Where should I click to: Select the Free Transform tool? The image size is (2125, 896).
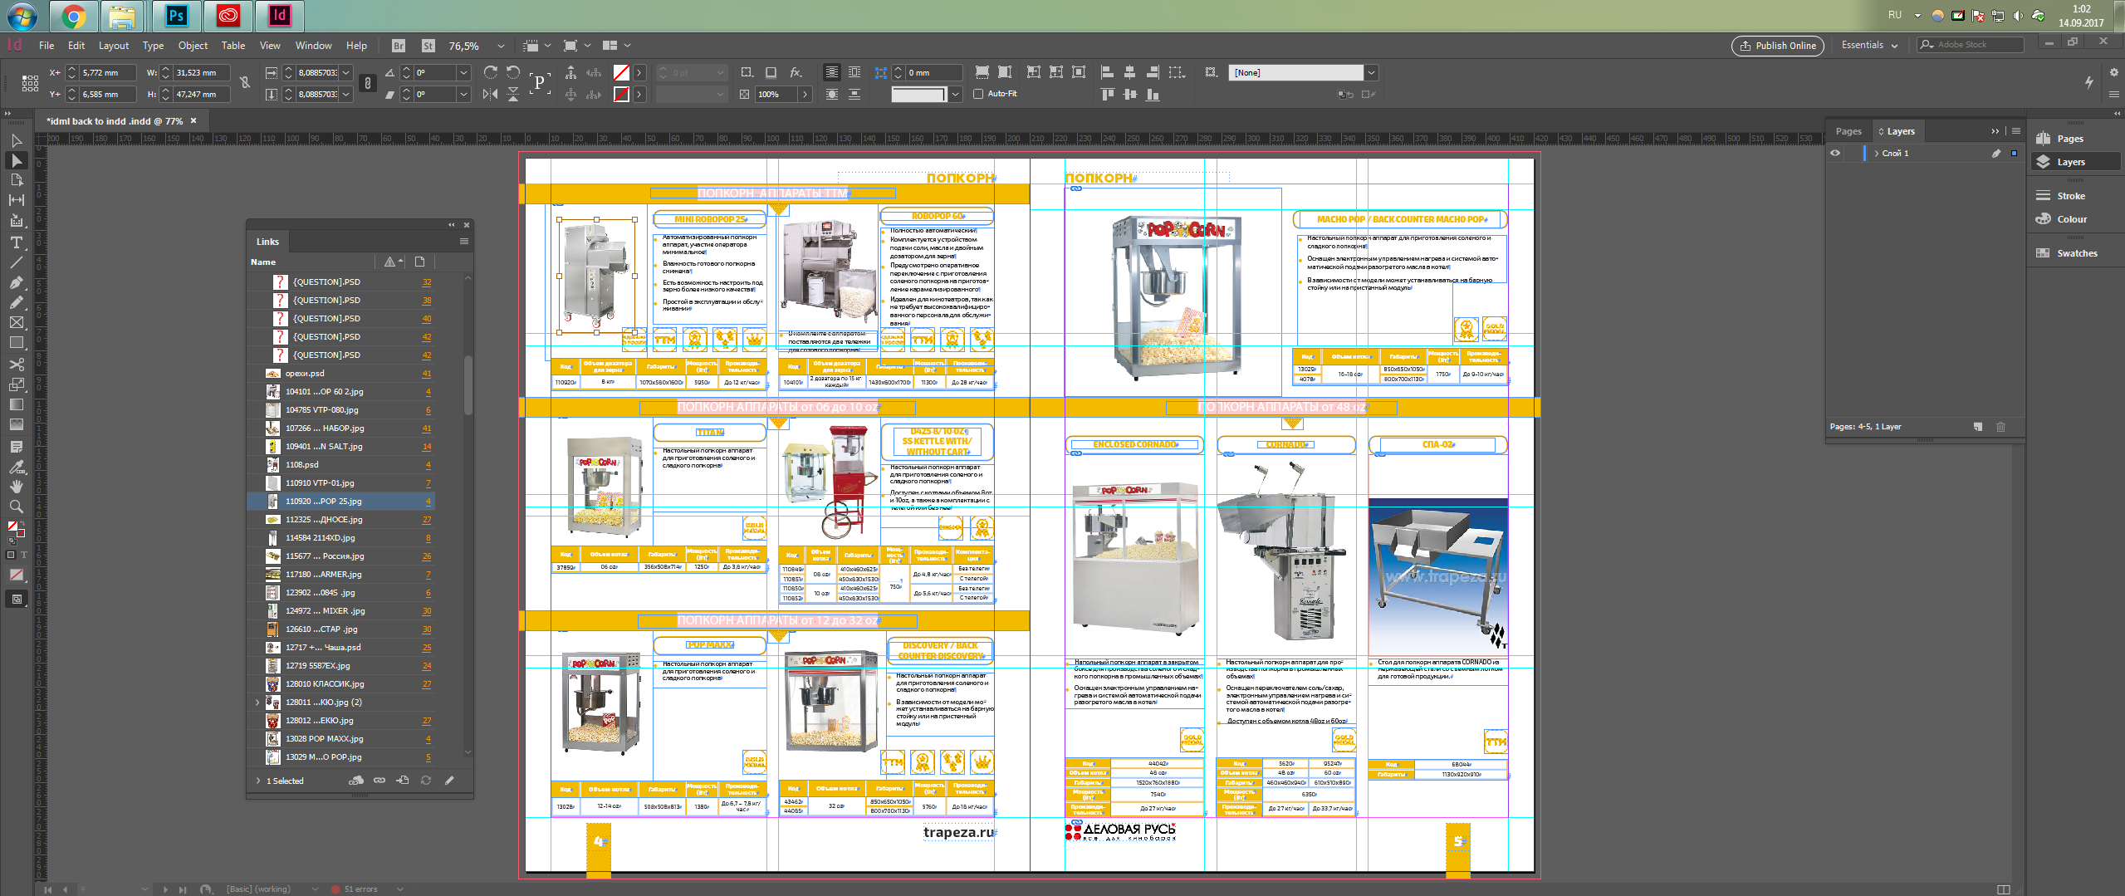[16, 384]
